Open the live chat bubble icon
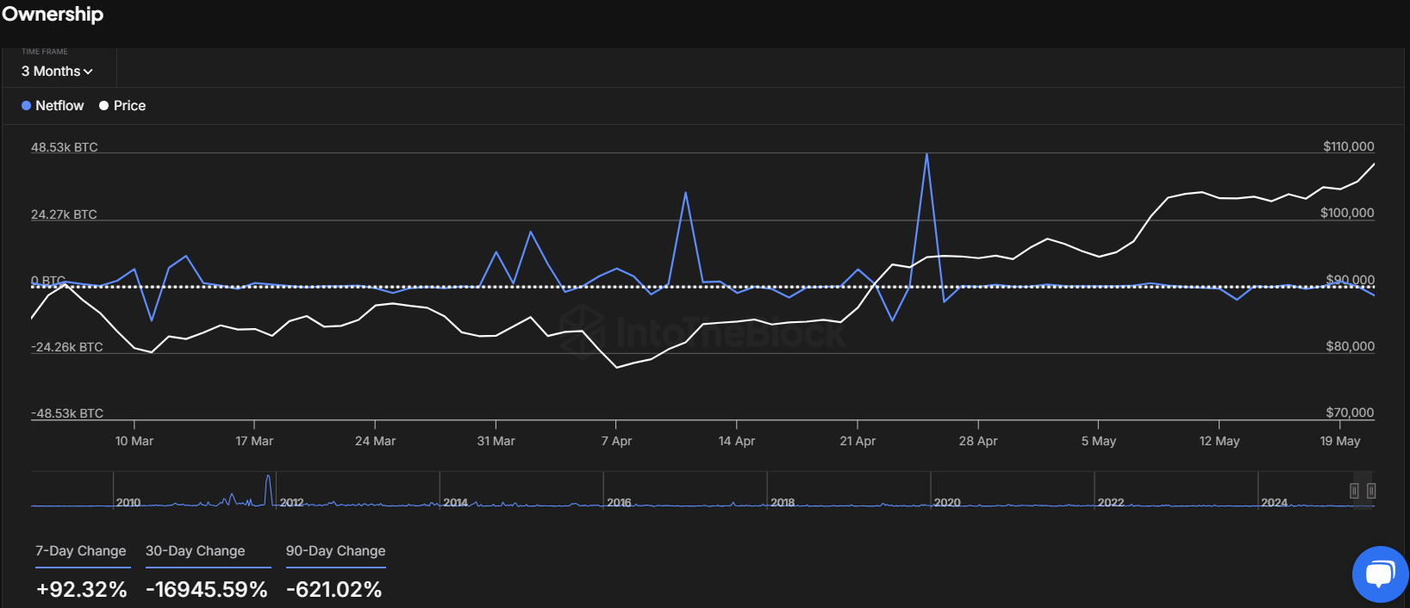 coord(1380,574)
